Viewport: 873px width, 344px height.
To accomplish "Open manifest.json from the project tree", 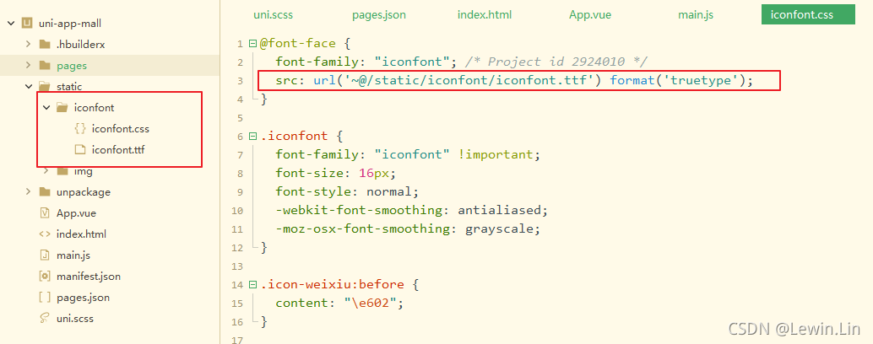I will pos(89,277).
